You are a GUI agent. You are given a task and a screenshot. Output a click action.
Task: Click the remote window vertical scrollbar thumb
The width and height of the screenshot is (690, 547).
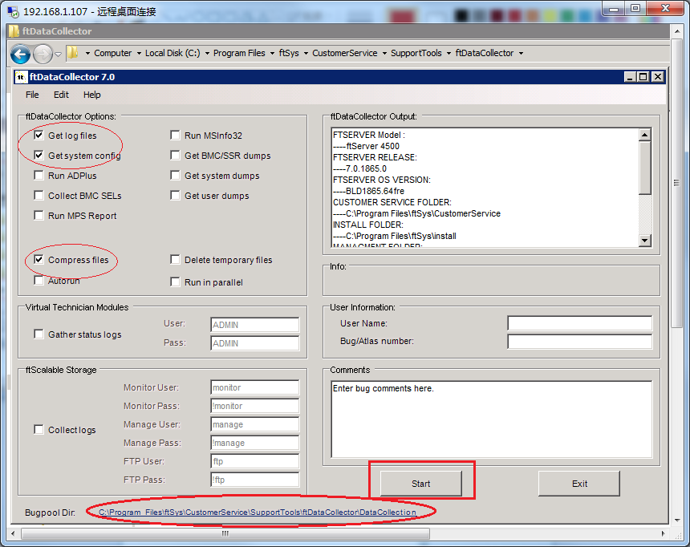point(677,182)
